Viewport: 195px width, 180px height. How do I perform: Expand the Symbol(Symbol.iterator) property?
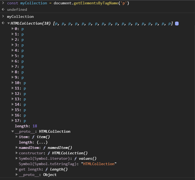17,158
